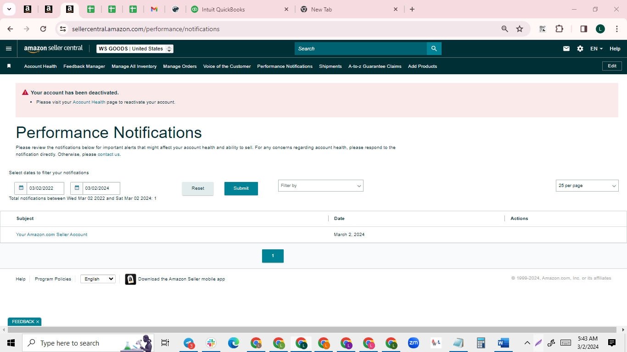
Task: Expand the EN language dropdown
Action: pyautogui.click(x=596, y=49)
